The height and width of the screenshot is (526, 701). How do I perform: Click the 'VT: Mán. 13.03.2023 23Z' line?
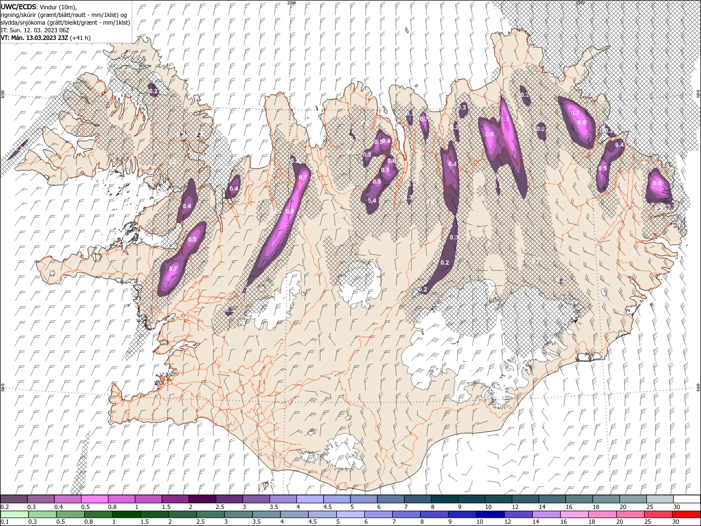35,38
